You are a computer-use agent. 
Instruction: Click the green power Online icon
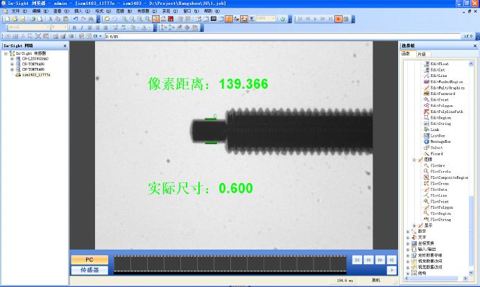point(282,19)
